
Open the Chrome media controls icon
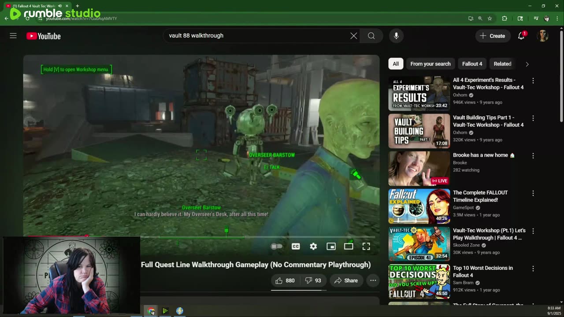[x=536, y=18]
